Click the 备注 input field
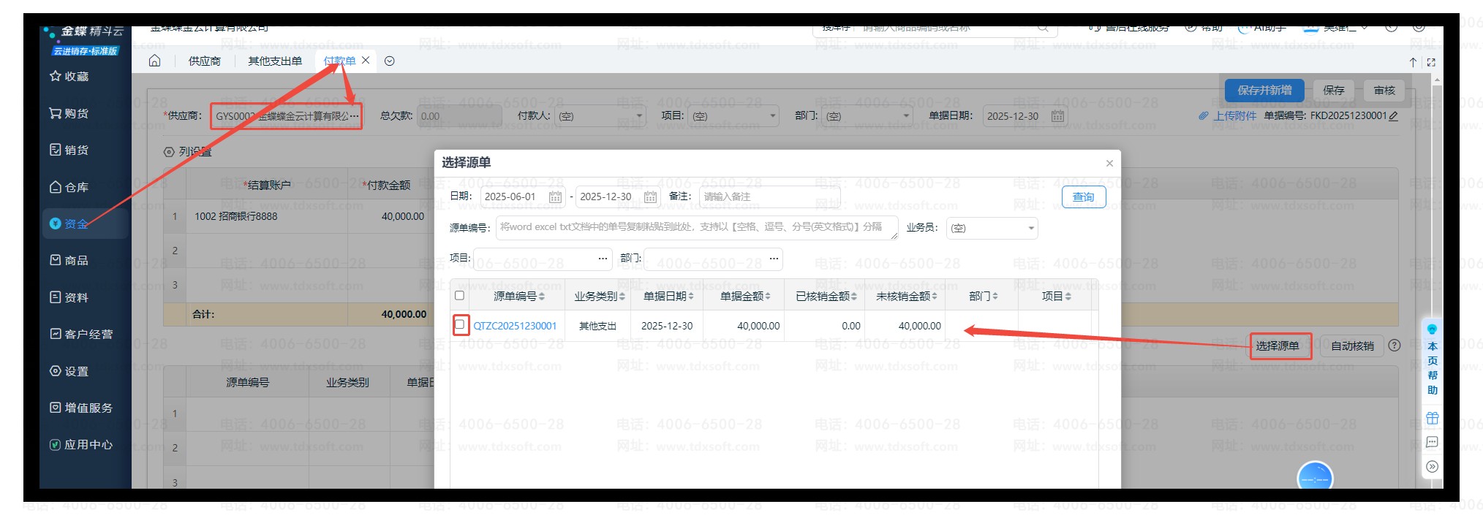Image resolution: width=1483 pixels, height=515 pixels. (768, 197)
